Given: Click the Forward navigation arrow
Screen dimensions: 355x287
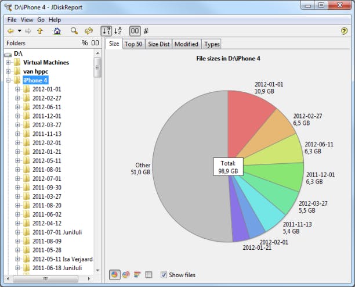Looking at the screenshot, I should coord(28,31).
